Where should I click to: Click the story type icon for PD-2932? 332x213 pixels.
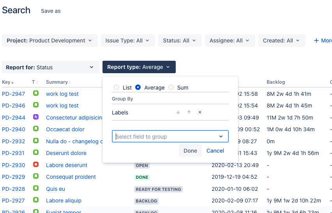36,141
